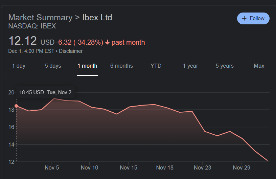276x179 pixels.
Task: Click the plus icon in Follow
Action: coord(244,18)
